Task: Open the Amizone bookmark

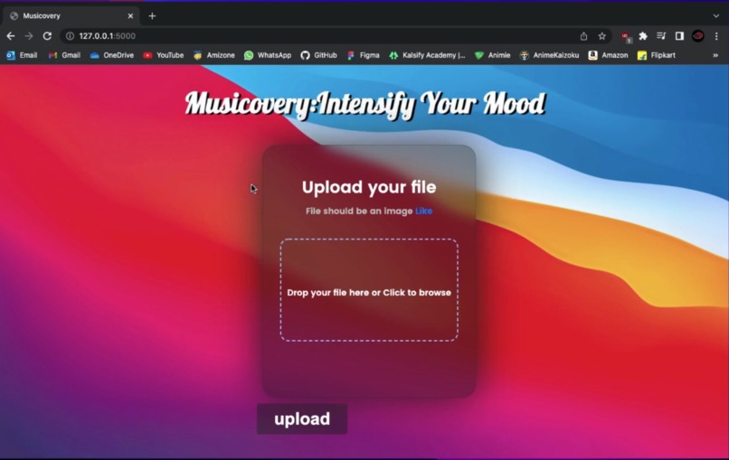Action: (x=214, y=55)
